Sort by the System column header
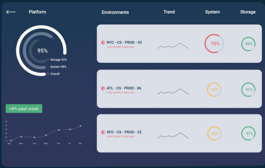 [212, 12]
